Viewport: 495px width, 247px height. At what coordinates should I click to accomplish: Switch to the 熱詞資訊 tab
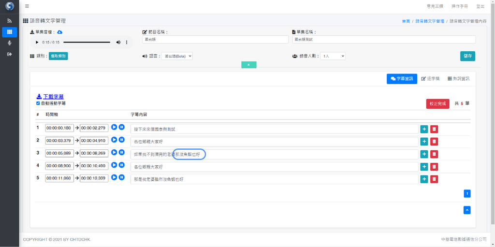pos(458,79)
